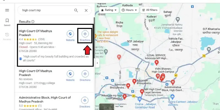
Task: Open the Hours filter dropdown
Action: (129, 10)
